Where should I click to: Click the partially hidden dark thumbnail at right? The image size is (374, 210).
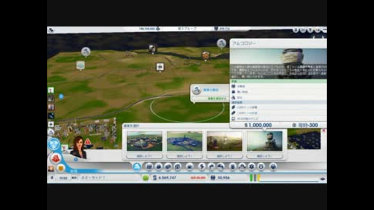[x=304, y=139]
